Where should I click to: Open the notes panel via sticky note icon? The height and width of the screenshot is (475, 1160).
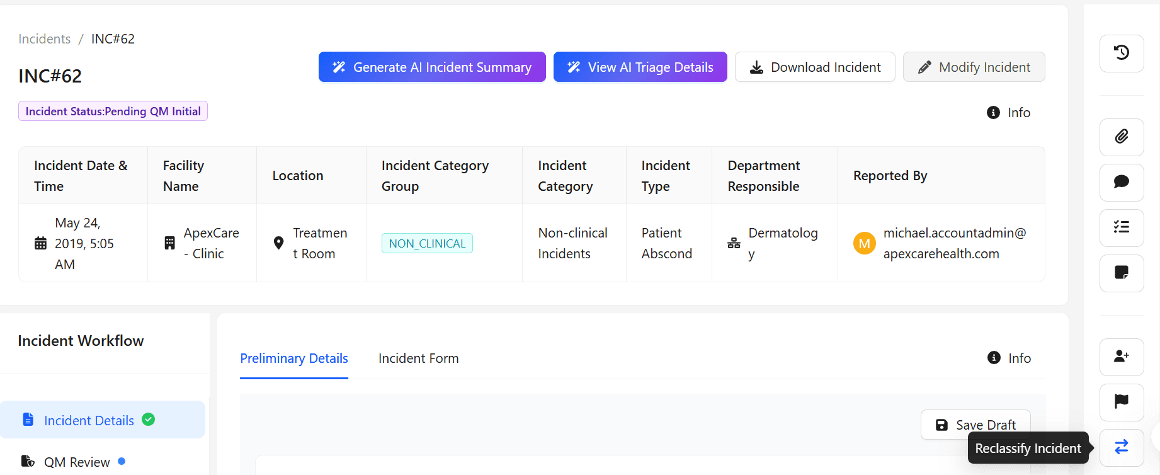click(x=1122, y=273)
